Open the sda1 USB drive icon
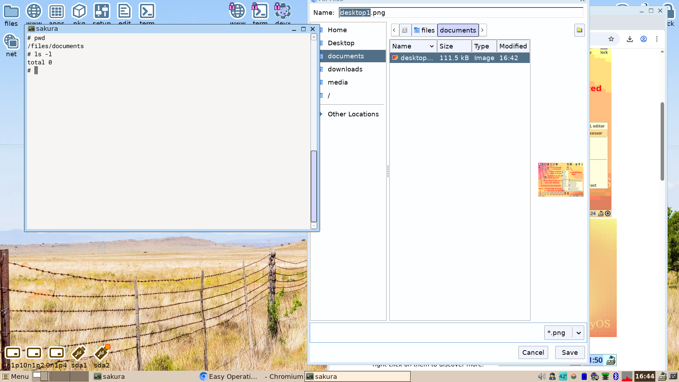This screenshot has height=382, width=679. coord(79,357)
